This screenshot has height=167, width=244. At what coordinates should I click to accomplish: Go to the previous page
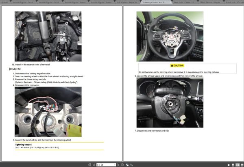tap(94, 165)
